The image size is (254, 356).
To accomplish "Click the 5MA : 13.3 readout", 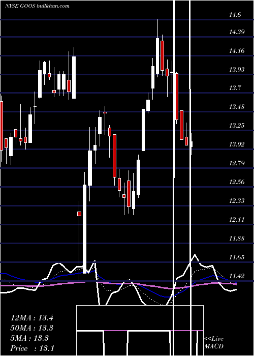I will click(29, 338).
